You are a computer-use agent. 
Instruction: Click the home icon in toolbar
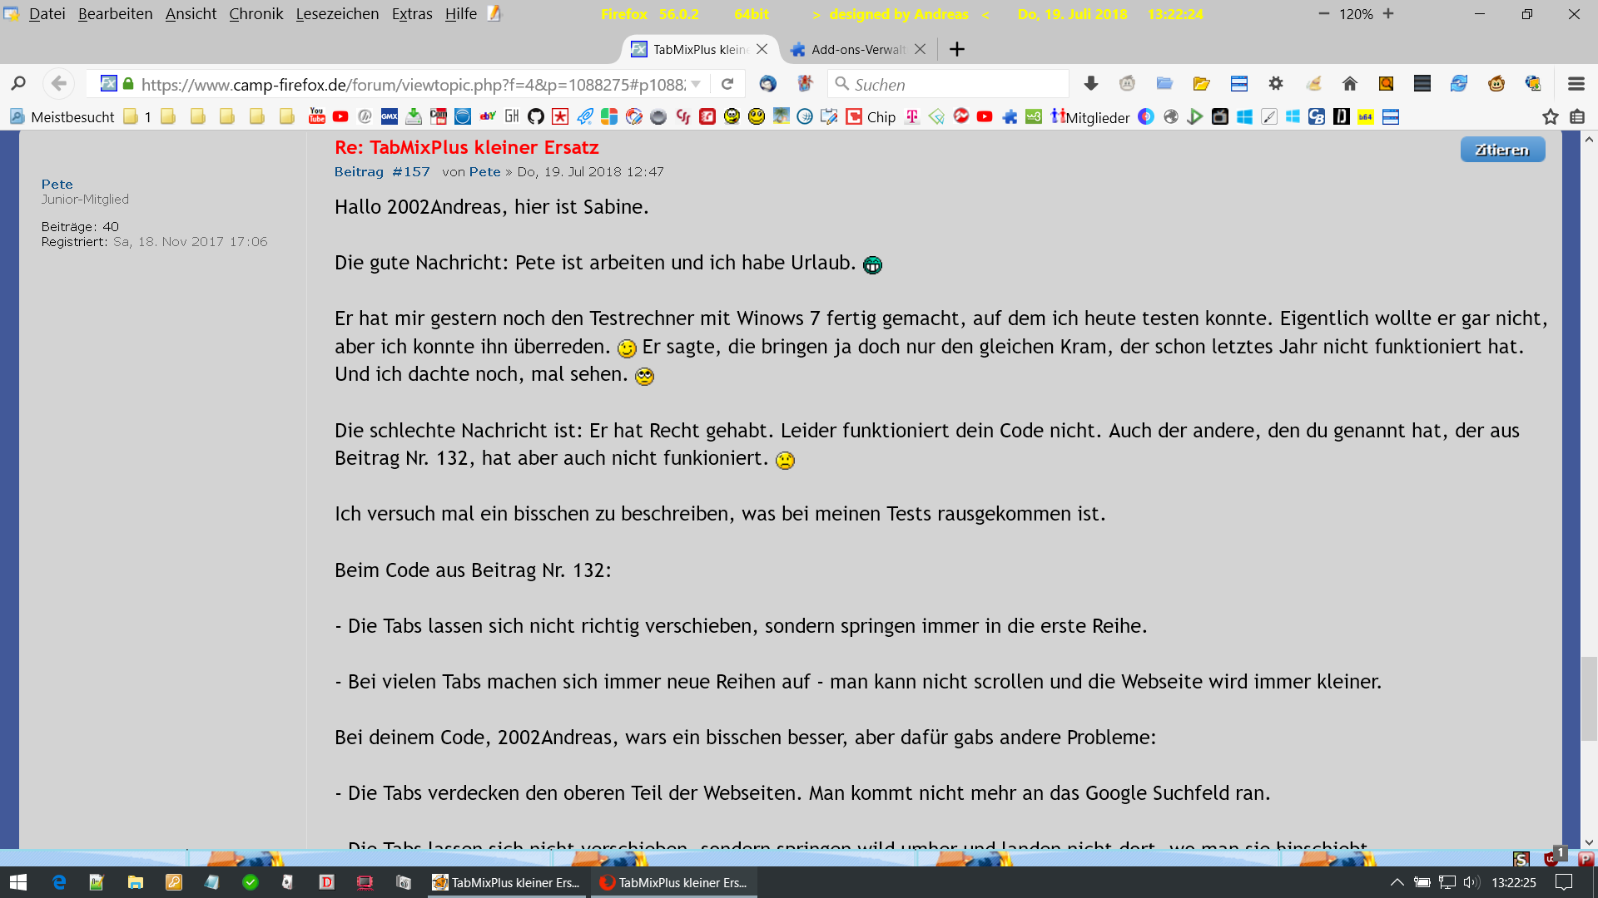tap(1350, 84)
